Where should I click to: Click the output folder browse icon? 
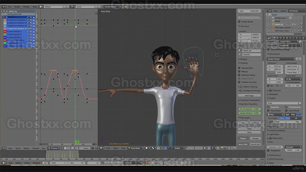coord(300,103)
